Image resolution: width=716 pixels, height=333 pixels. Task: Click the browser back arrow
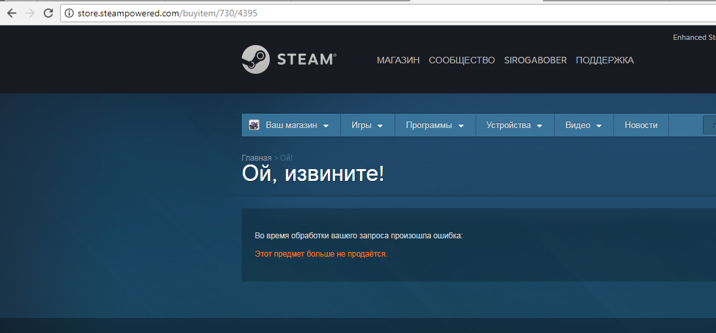point(11,13)
